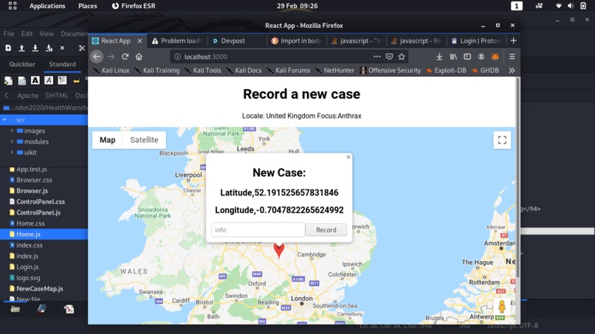Click the editor new document icon
Image resolution: width=595 pixels, height=334 pixels.
point(8,48)
